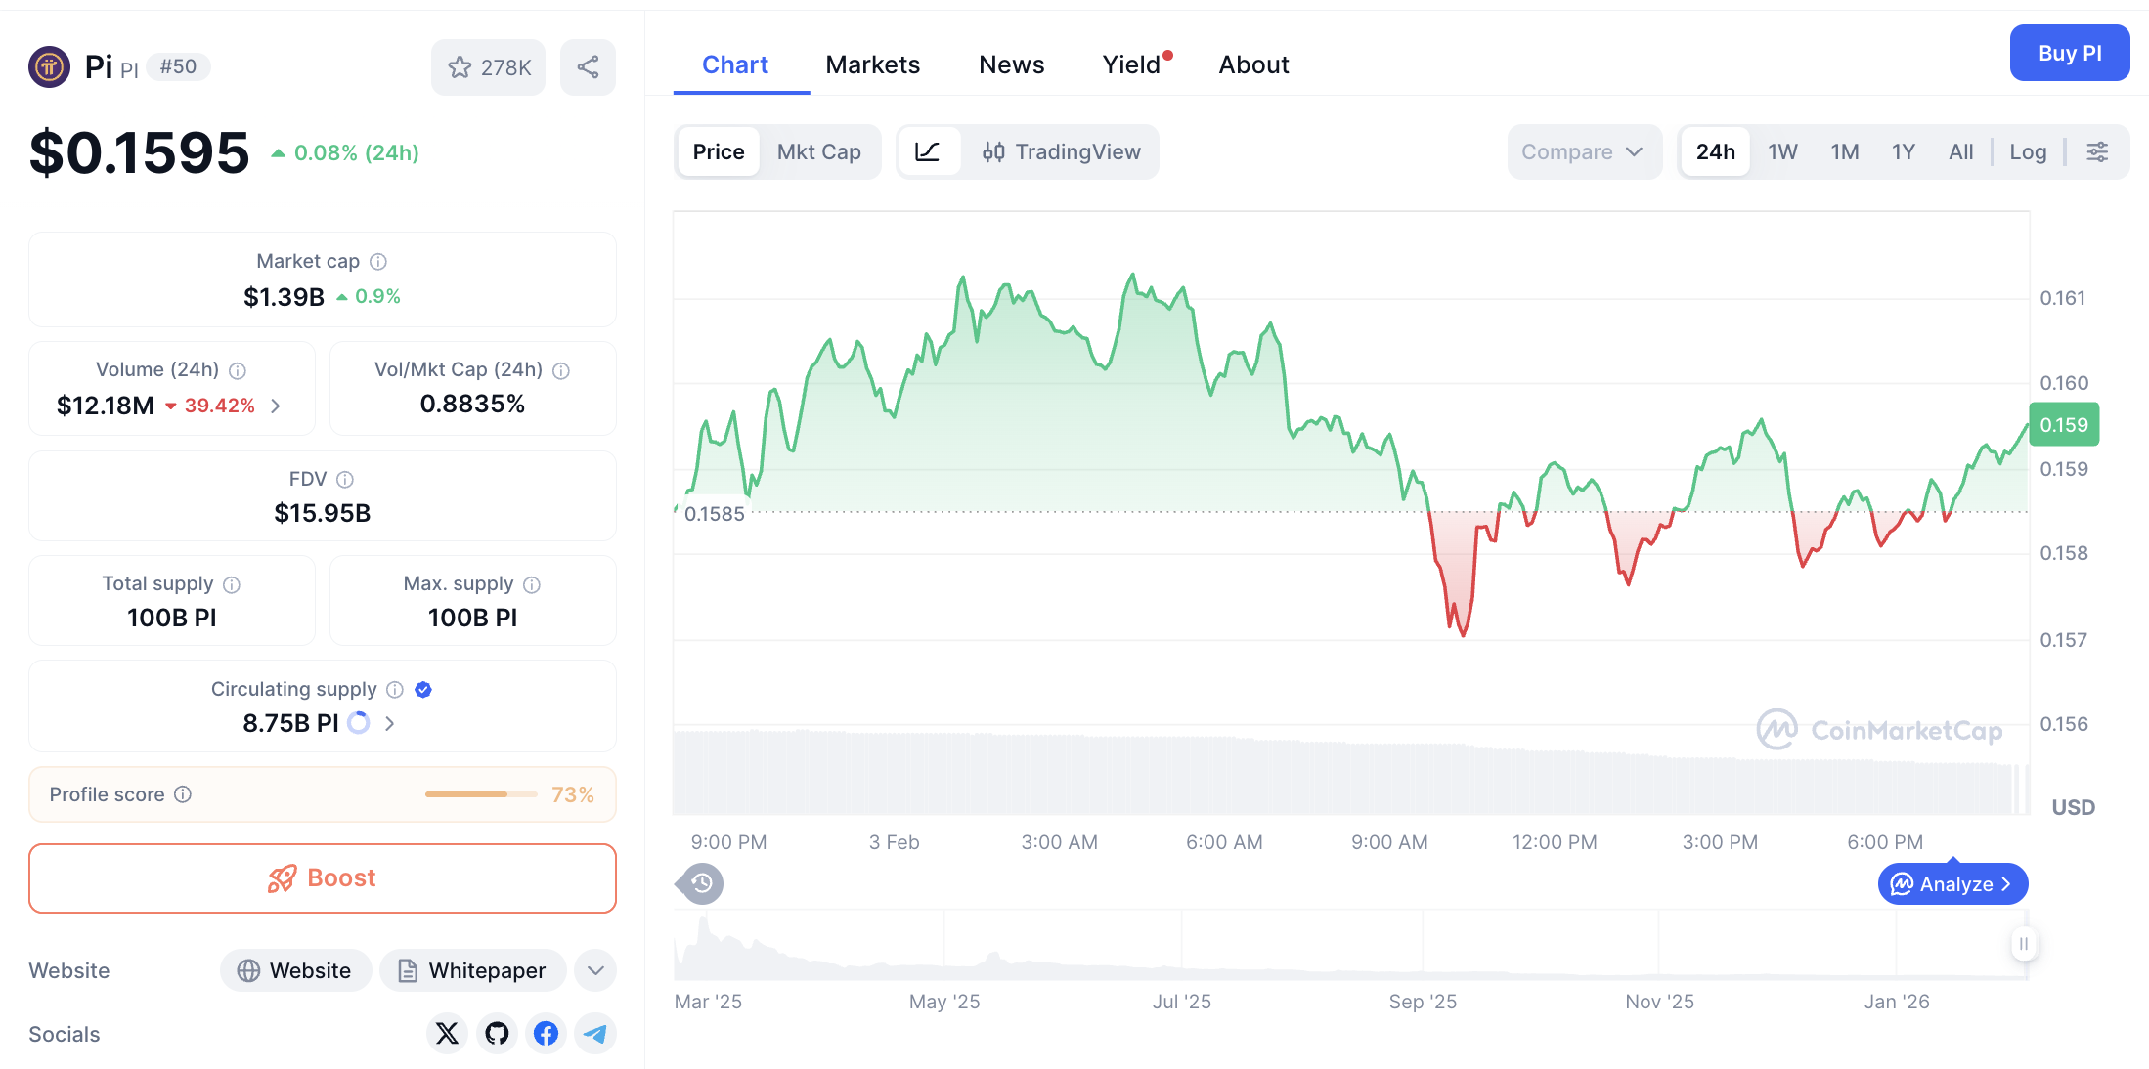This screenshot has height=1069, width=2149.
Task: Open chart settings sliders icon
Action: (2097, 151)
